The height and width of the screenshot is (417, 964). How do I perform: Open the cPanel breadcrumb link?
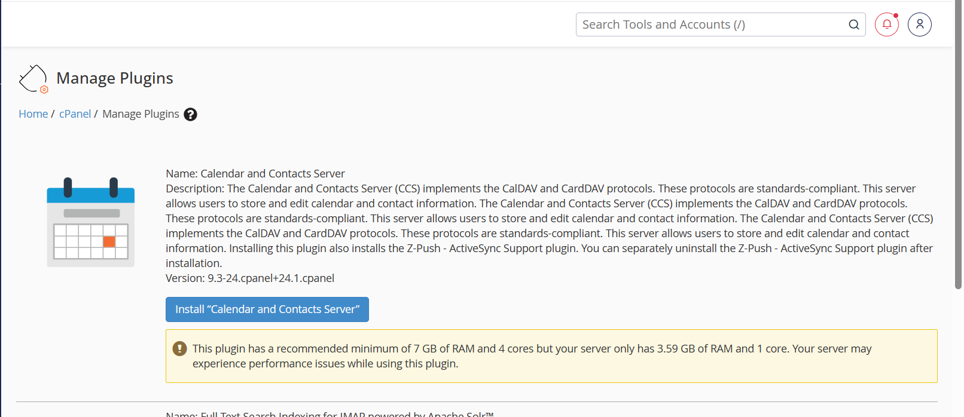click(75, 114)
